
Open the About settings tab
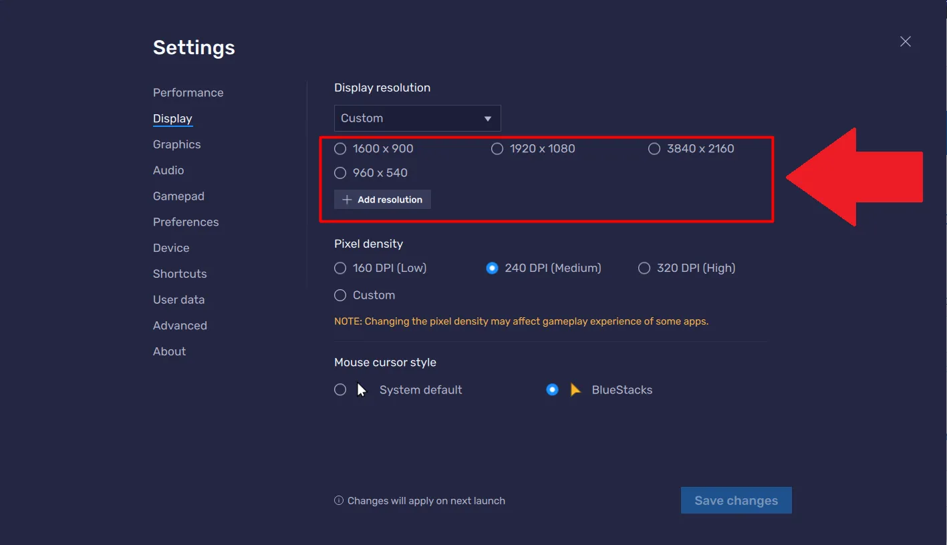[x=169, y=351]
